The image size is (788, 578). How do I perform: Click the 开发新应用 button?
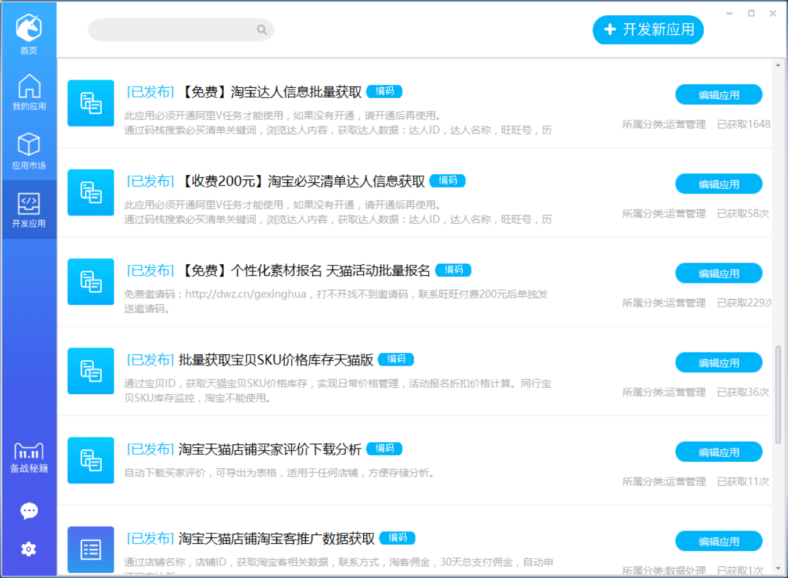pos(648,30)
